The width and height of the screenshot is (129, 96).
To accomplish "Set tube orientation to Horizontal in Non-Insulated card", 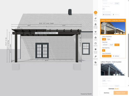I will [x=107, y=56].
